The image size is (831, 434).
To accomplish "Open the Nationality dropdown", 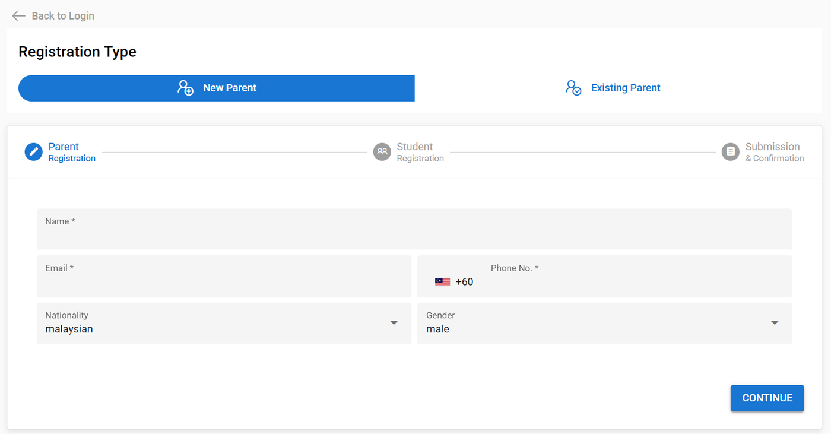I will (224, 323).
